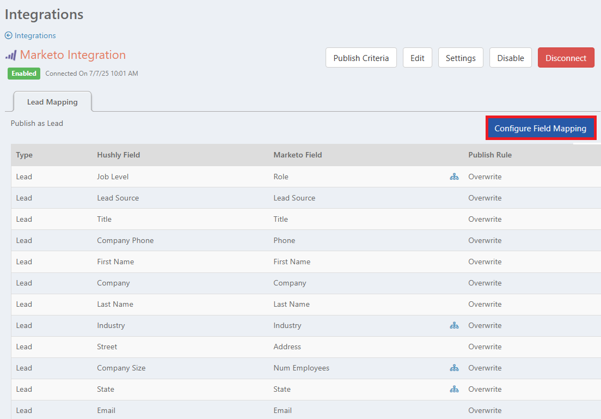
Task: Select the Street Hushly field cell
Action: pos(107,347)
